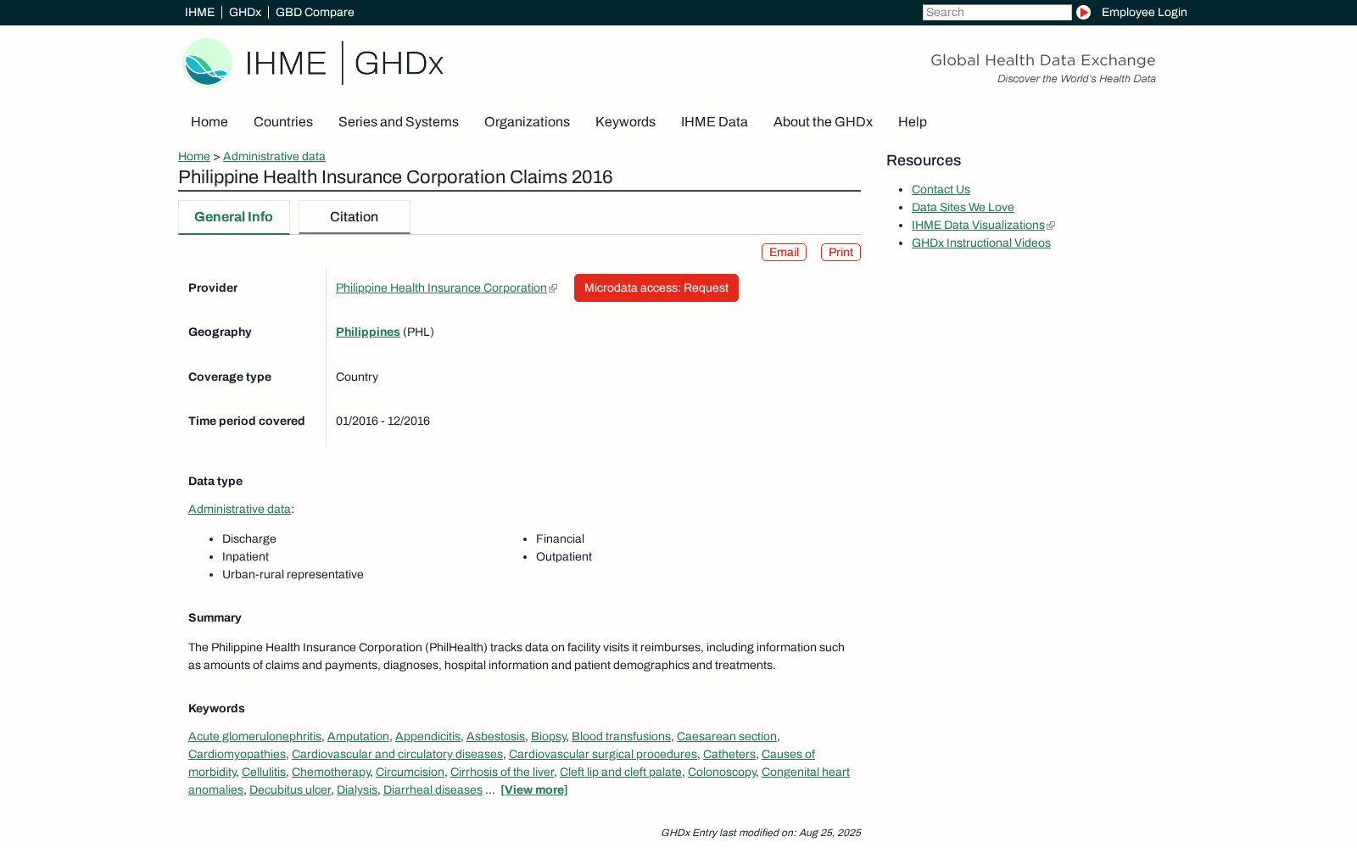
Task: Open the Asbestosis keyword
Action: coord(495,737)
